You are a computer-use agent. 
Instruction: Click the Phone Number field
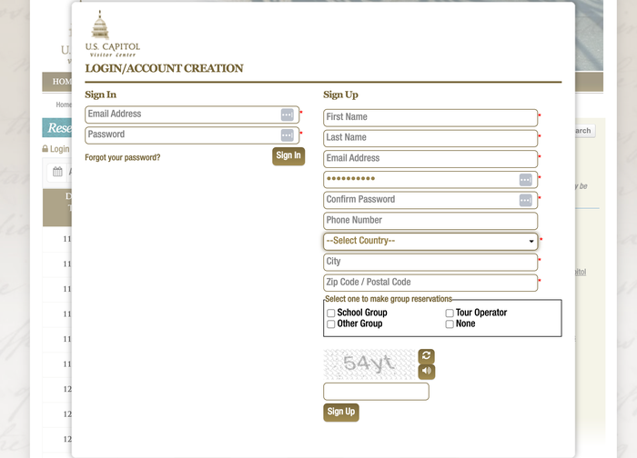tap(430, 221)
